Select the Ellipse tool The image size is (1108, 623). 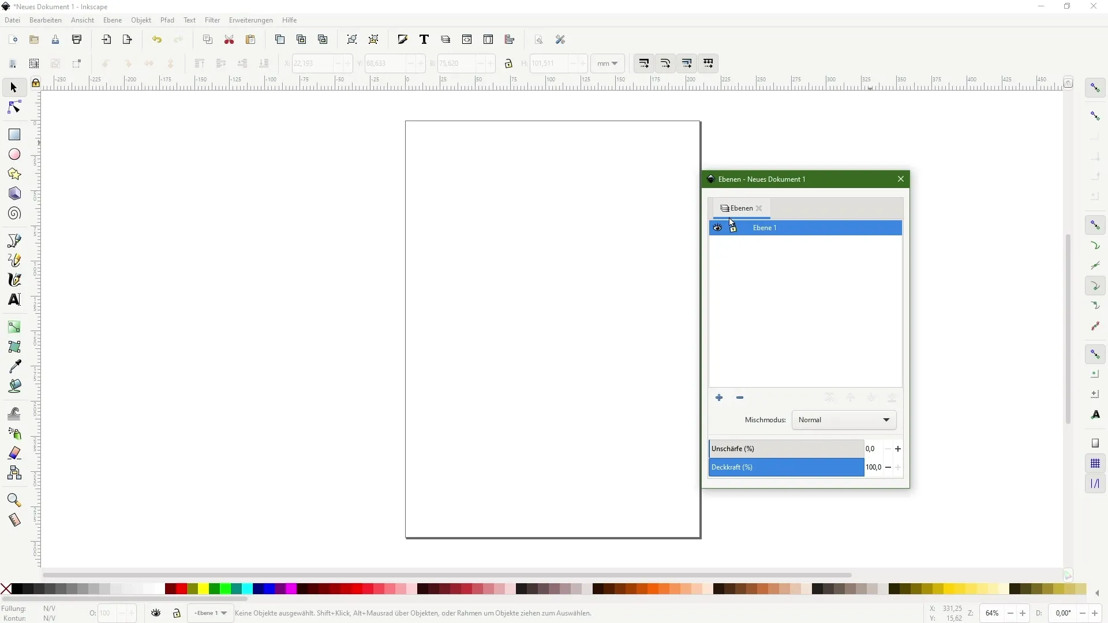[x=14, y=155]
